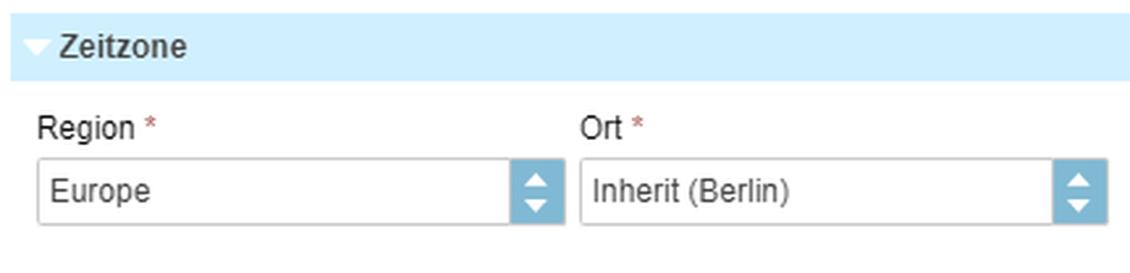1130x273 pixels.
Task: Click the red asterisk beside Ort
Action: 637,122
